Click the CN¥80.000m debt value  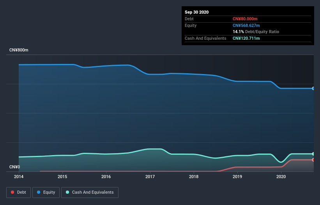(x=245, y=19)
